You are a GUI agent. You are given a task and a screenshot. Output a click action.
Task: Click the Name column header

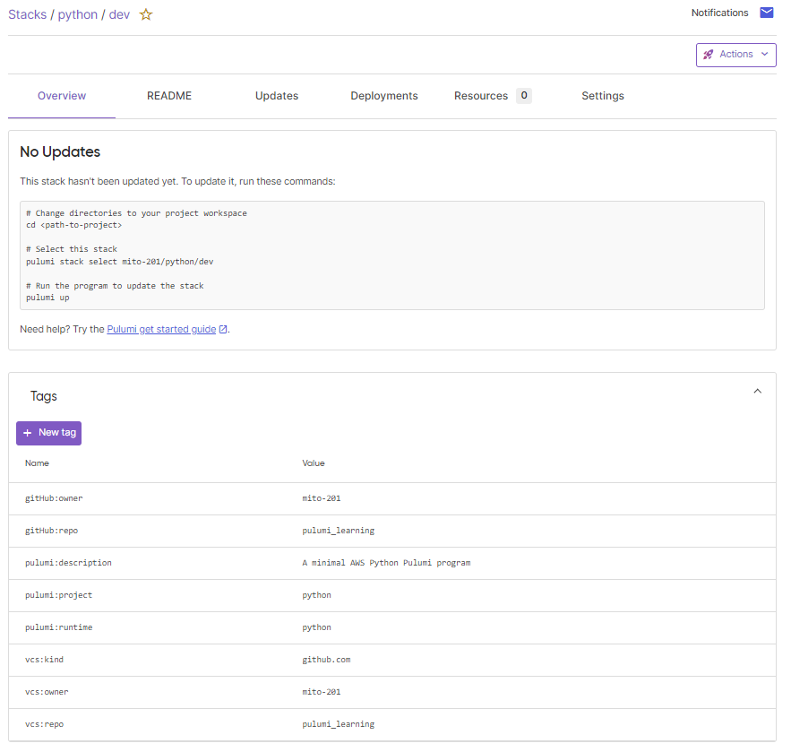click(x=37, y=463)
